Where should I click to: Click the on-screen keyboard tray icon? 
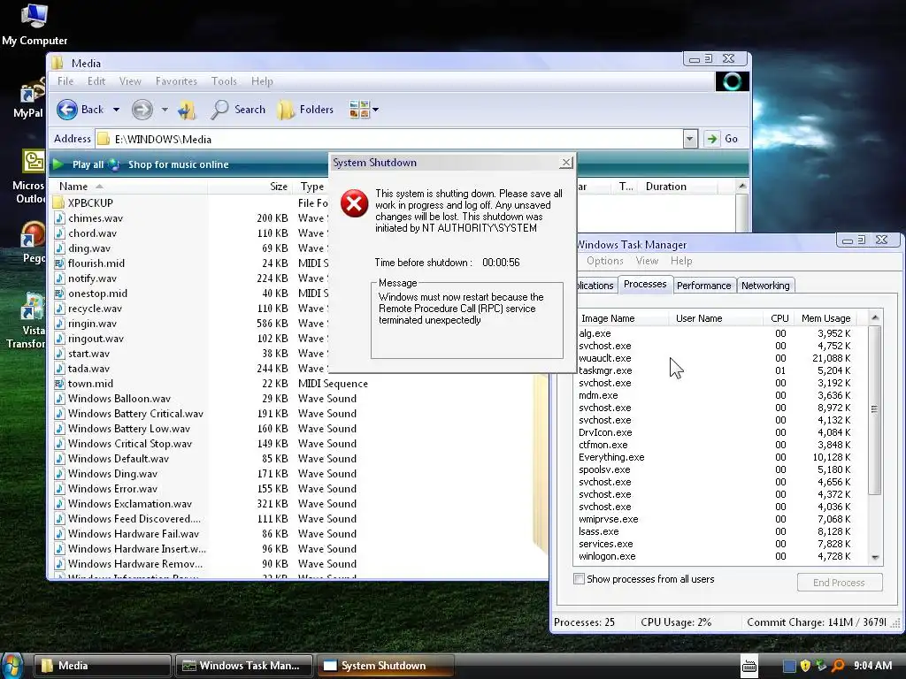(749, 666)
